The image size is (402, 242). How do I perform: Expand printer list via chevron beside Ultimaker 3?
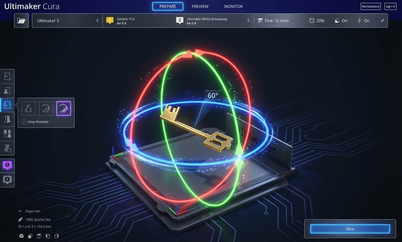(97, 21)
